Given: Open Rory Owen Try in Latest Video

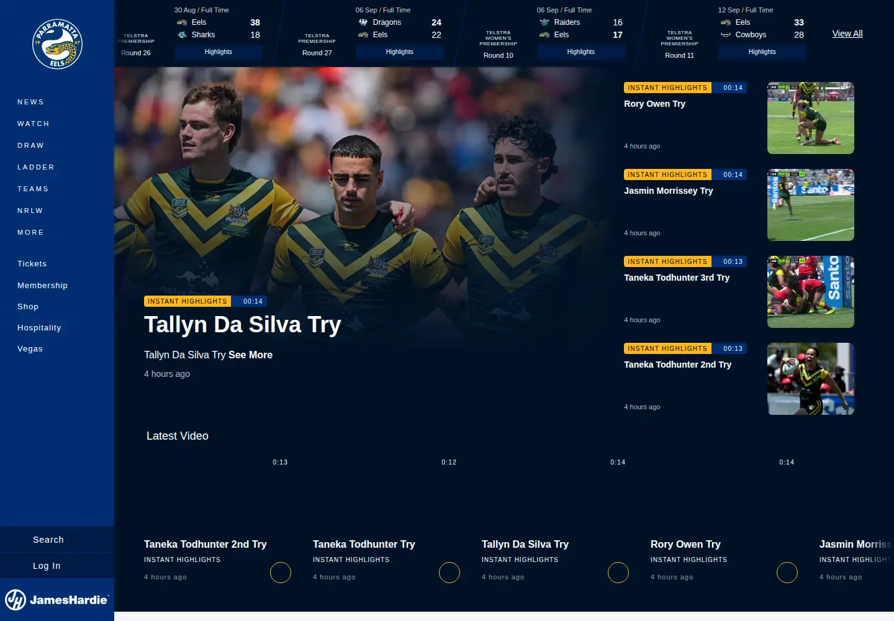Looking at the screenshot, I should pos(685,544).
